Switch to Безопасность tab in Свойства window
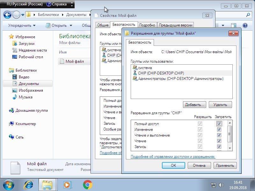Screen dimensions: 255x191 coord(124,25)
